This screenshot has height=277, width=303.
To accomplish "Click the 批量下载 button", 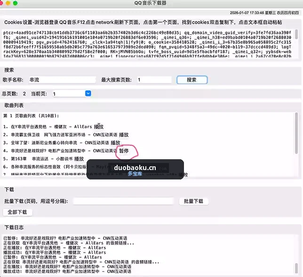I will click(x=194, y=201).
